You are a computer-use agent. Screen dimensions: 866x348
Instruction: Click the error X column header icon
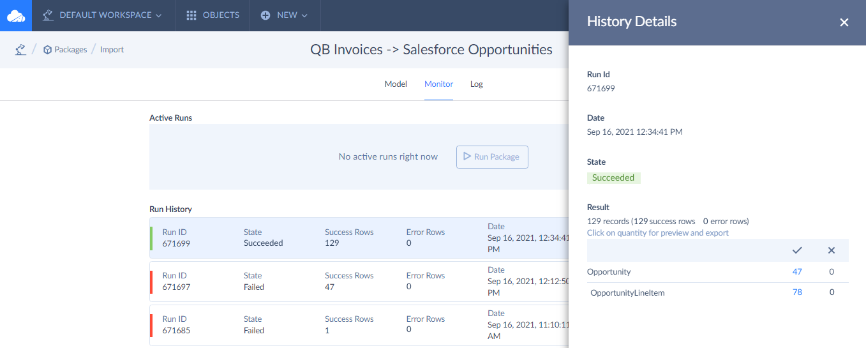click(x=832, y=250)
